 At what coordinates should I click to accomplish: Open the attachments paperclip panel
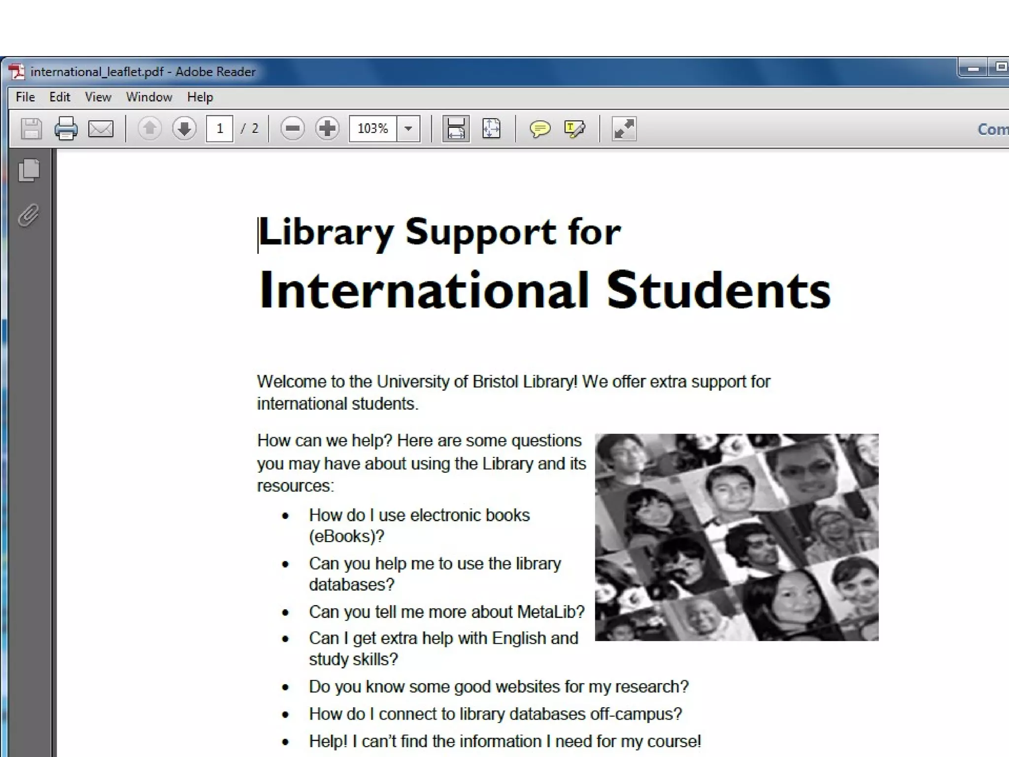click(29, 215)
